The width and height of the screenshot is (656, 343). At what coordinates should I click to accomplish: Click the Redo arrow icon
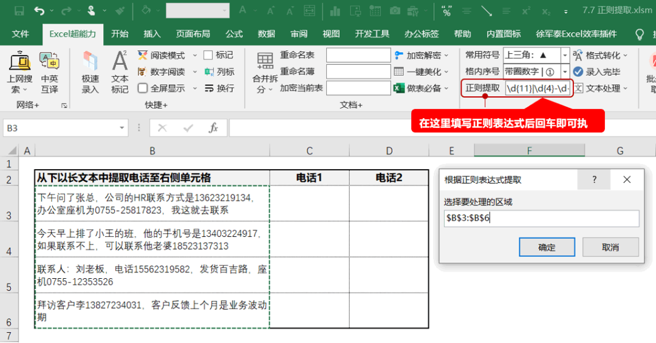66,12
